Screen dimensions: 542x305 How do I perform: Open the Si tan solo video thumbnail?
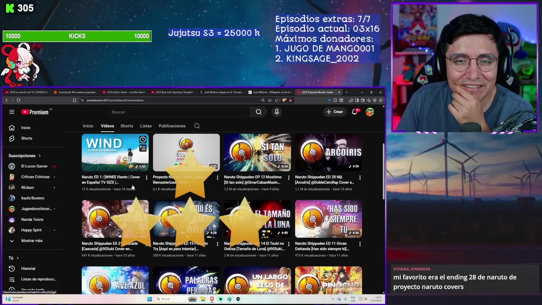(x=257, y=152)
